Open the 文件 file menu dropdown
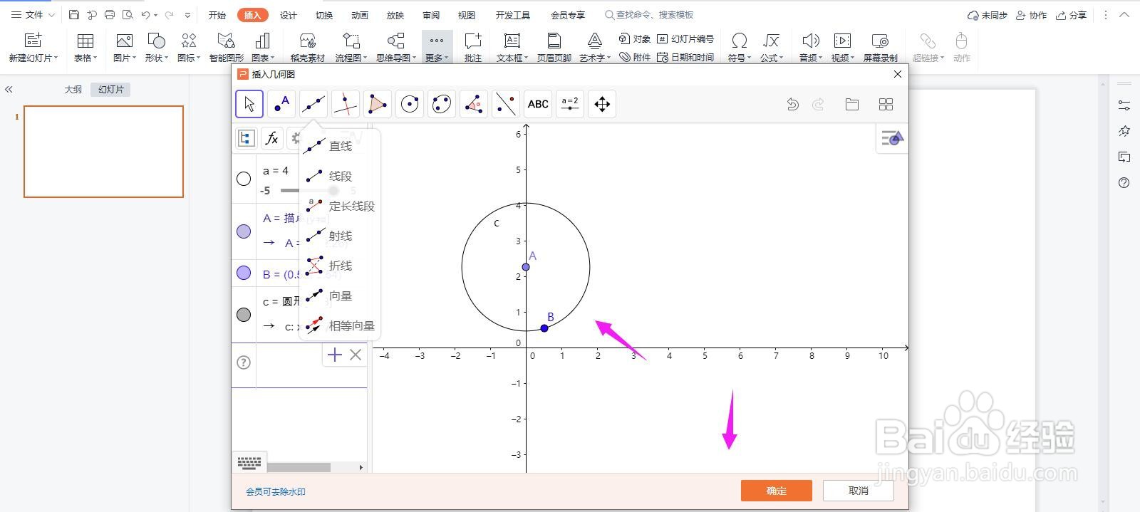The width and height of the screenshot is (1140, 512). point(33,14)
